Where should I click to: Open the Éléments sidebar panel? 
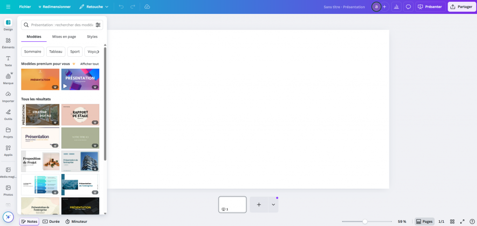coord(8,43)
